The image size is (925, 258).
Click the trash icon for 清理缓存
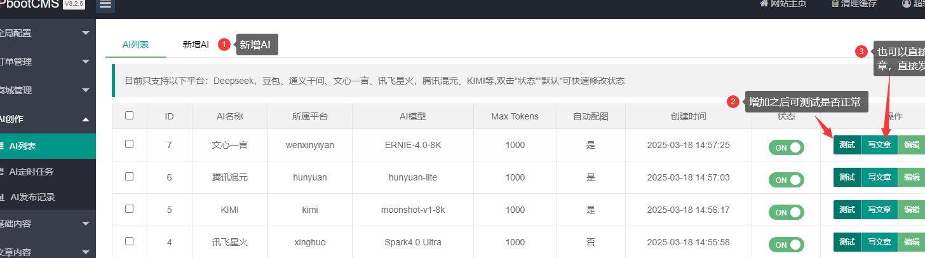click(834, 4)
